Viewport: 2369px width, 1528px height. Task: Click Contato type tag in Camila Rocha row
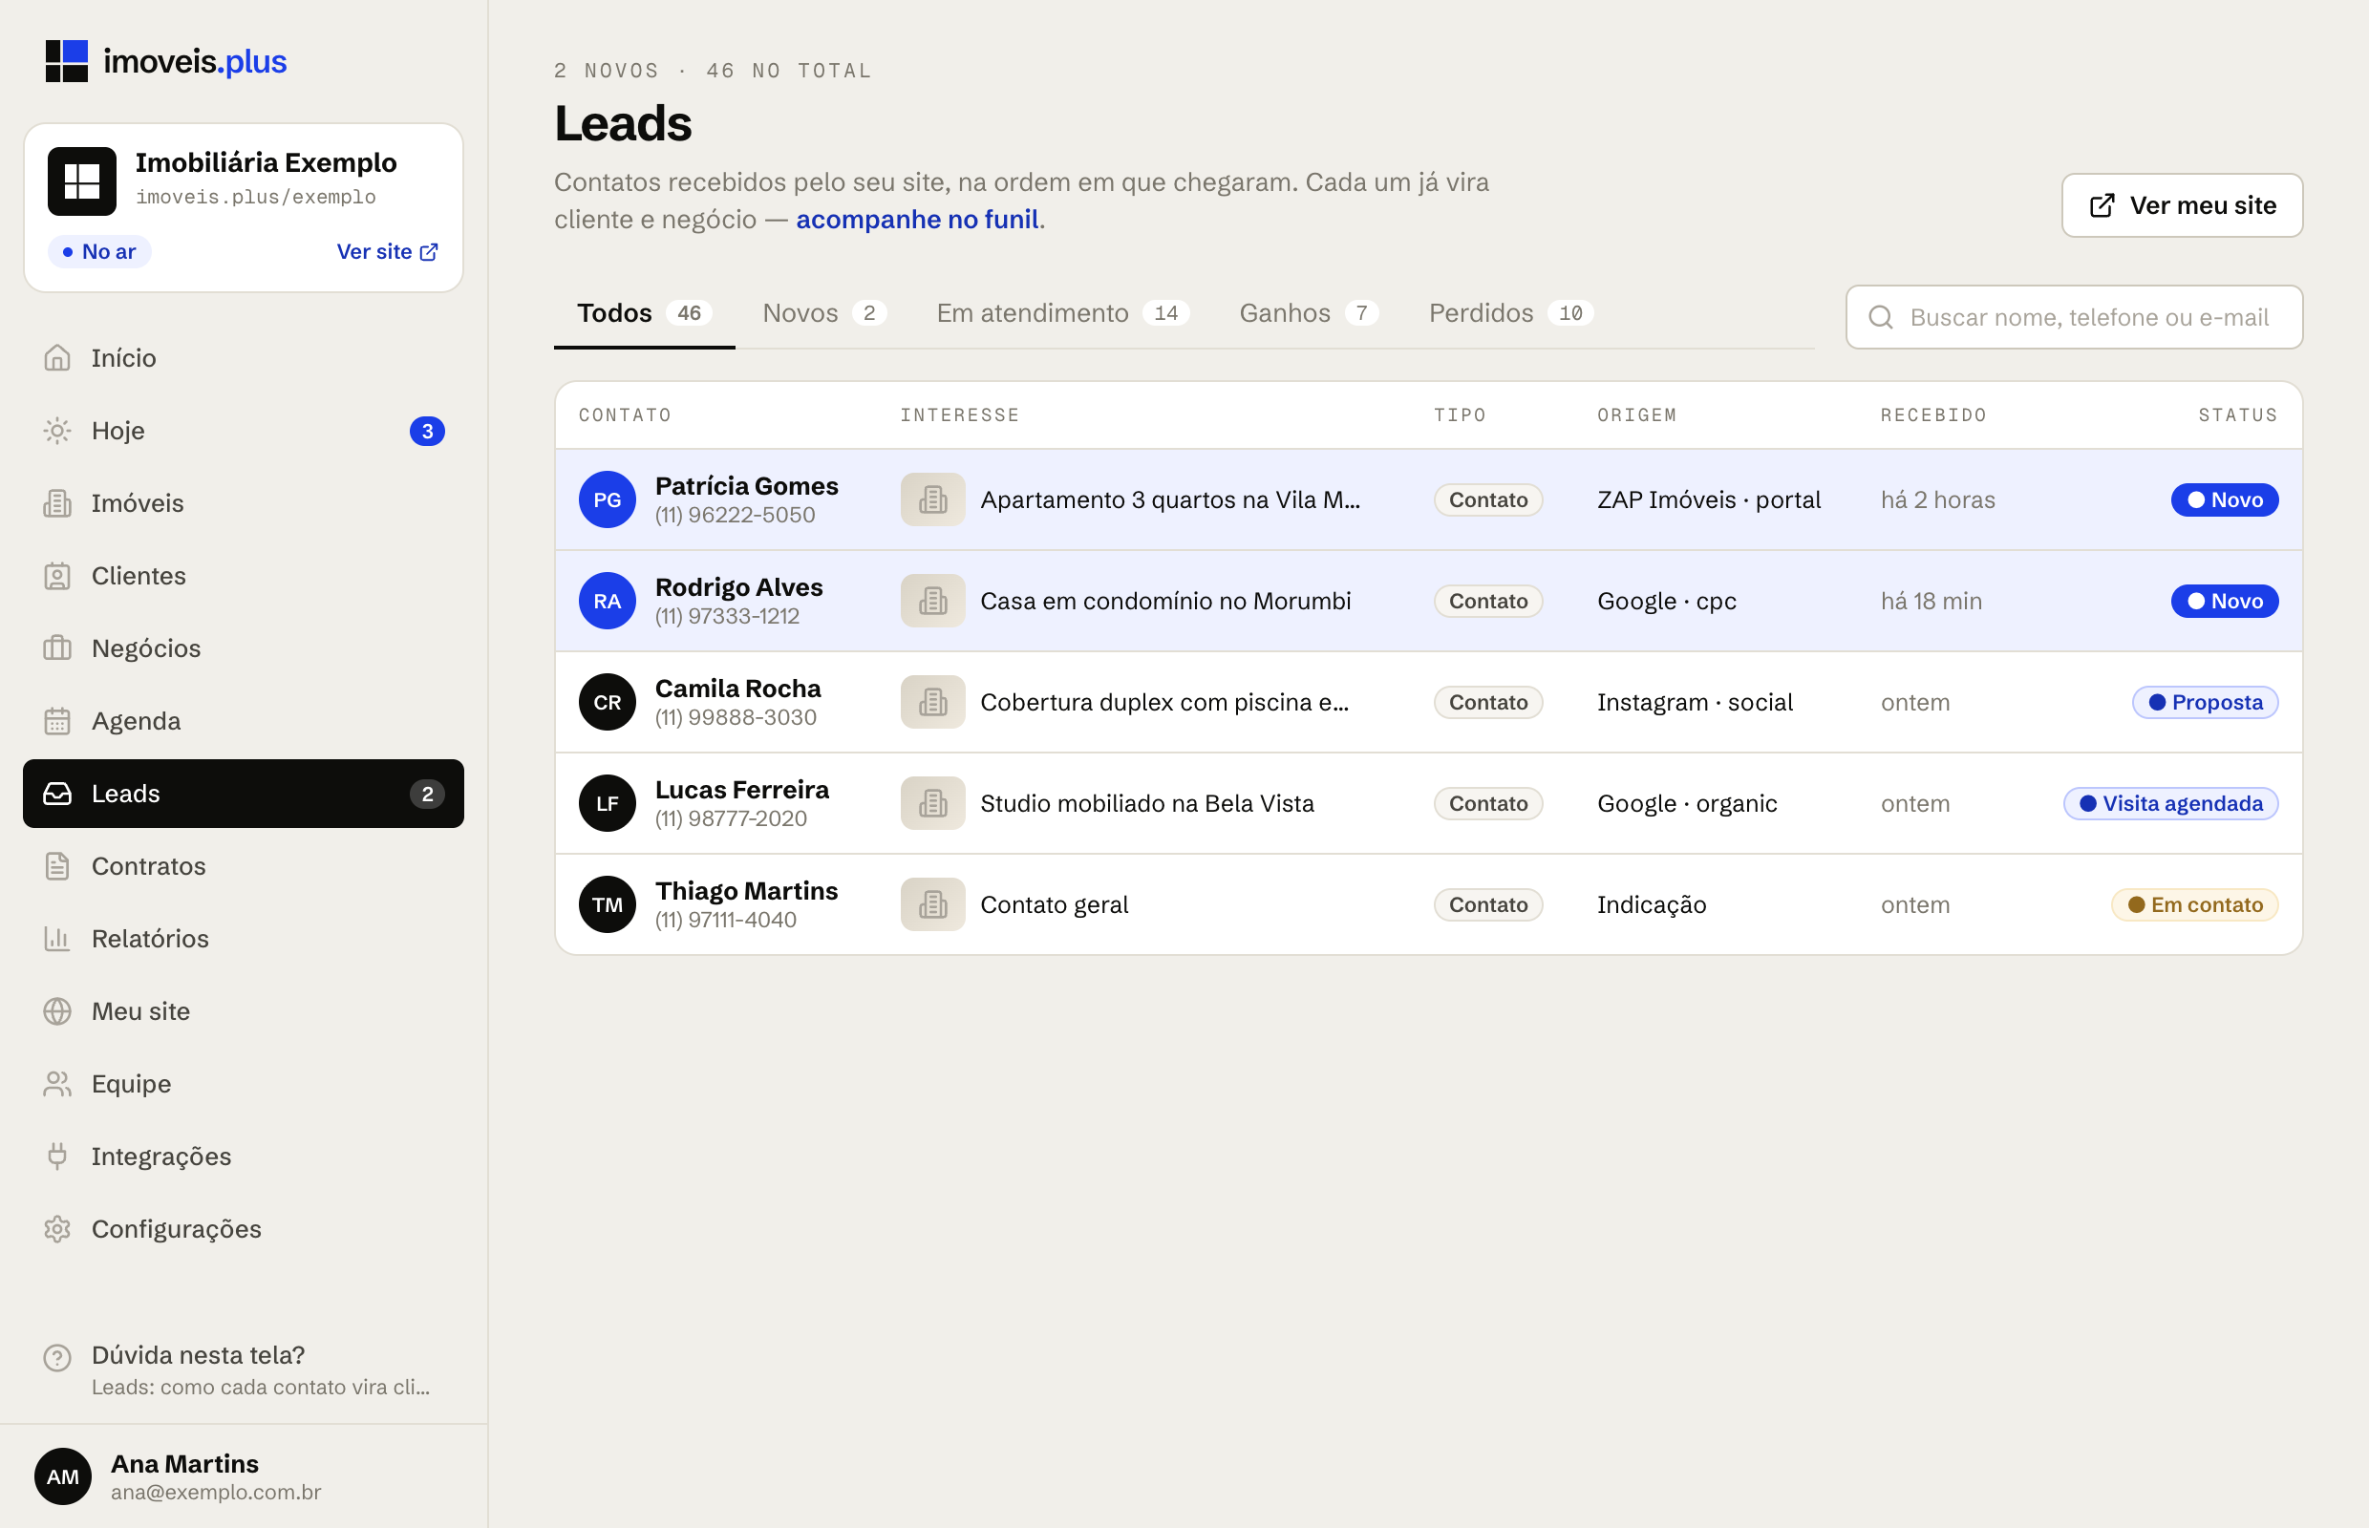(x=1487, y=703)
